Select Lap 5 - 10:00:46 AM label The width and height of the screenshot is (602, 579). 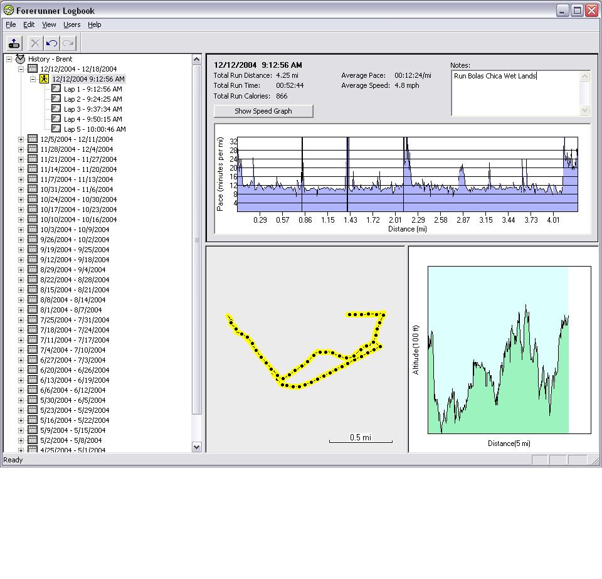95,129
